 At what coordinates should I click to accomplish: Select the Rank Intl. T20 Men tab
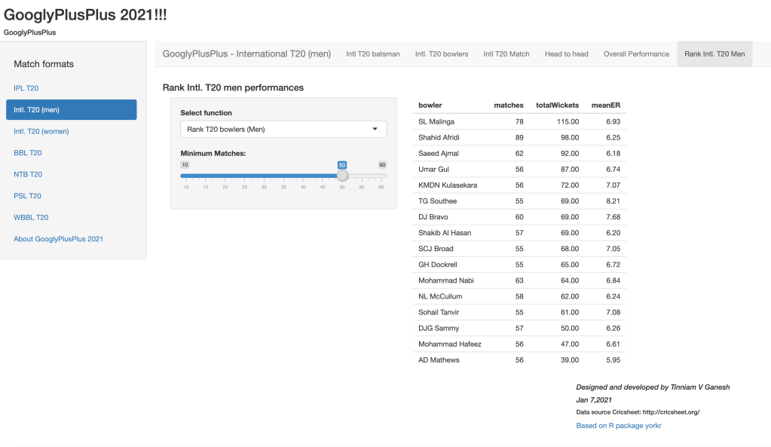point(714,54)
